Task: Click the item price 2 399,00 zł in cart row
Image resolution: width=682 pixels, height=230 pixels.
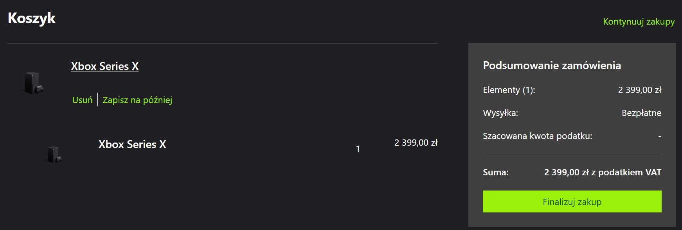Action: coord(416,143)
